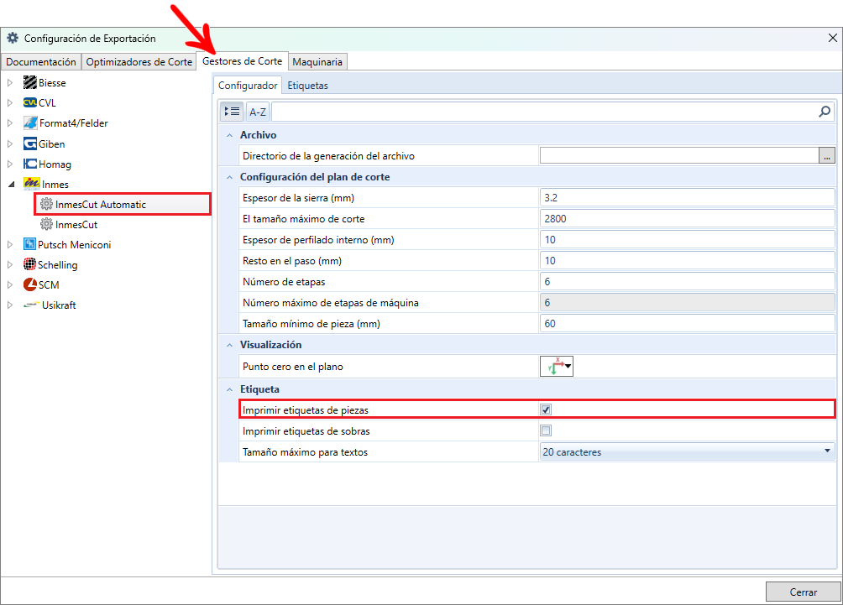843x605 pixels.
Task: Switch to categorized property view
Action: [233, 112]
